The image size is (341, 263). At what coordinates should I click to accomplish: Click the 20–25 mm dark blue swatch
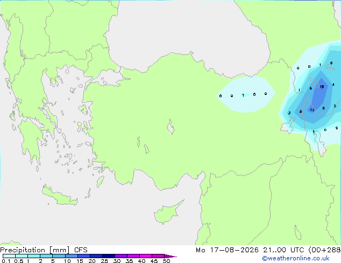[x=96, y=256]
